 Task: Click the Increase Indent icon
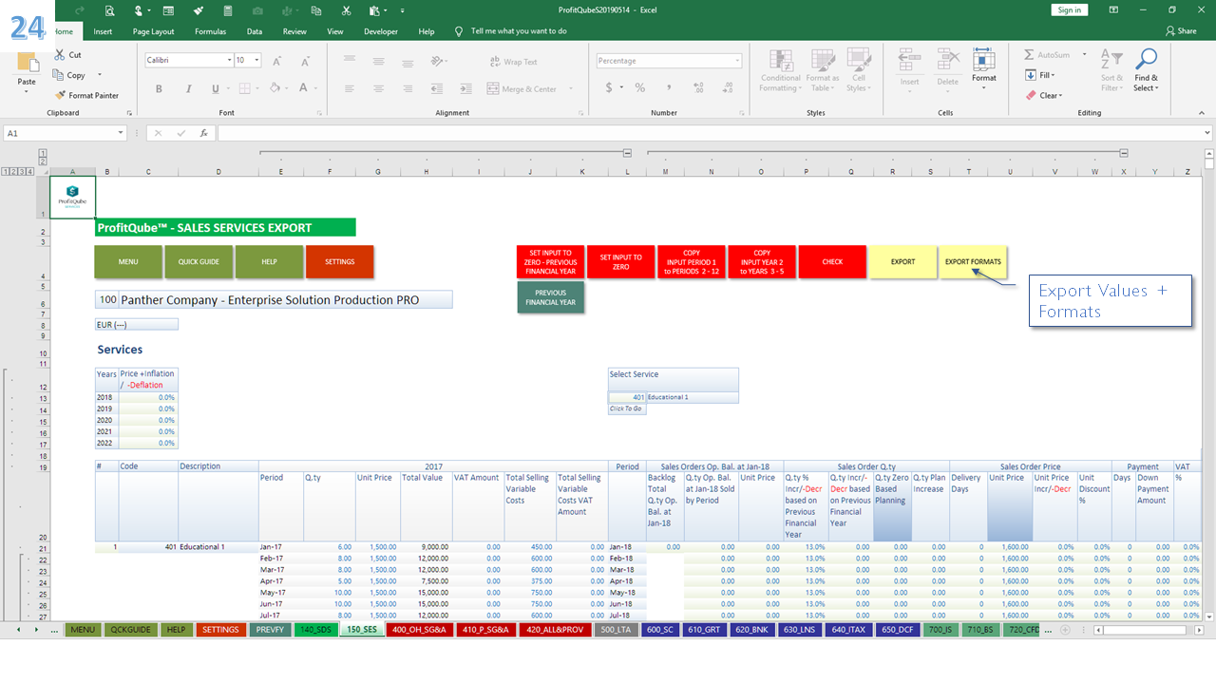(465, 88)
